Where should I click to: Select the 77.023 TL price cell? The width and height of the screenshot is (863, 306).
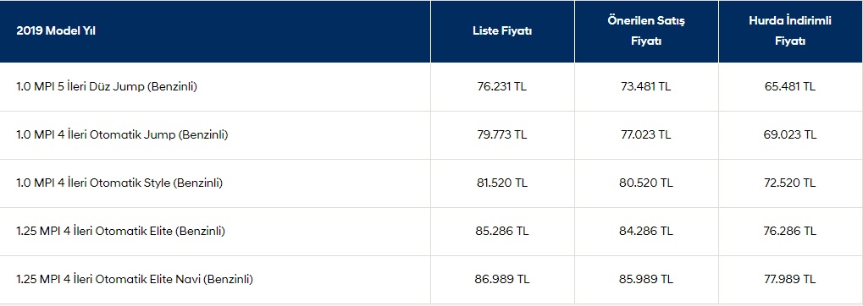point(646,134)
